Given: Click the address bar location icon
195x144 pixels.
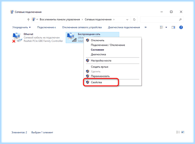Looking at the screenshot, I should coord(33,19).
